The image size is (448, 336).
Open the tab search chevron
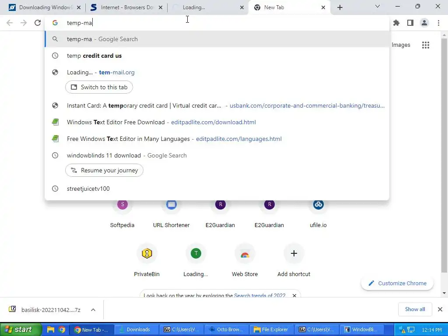point(377,6)
